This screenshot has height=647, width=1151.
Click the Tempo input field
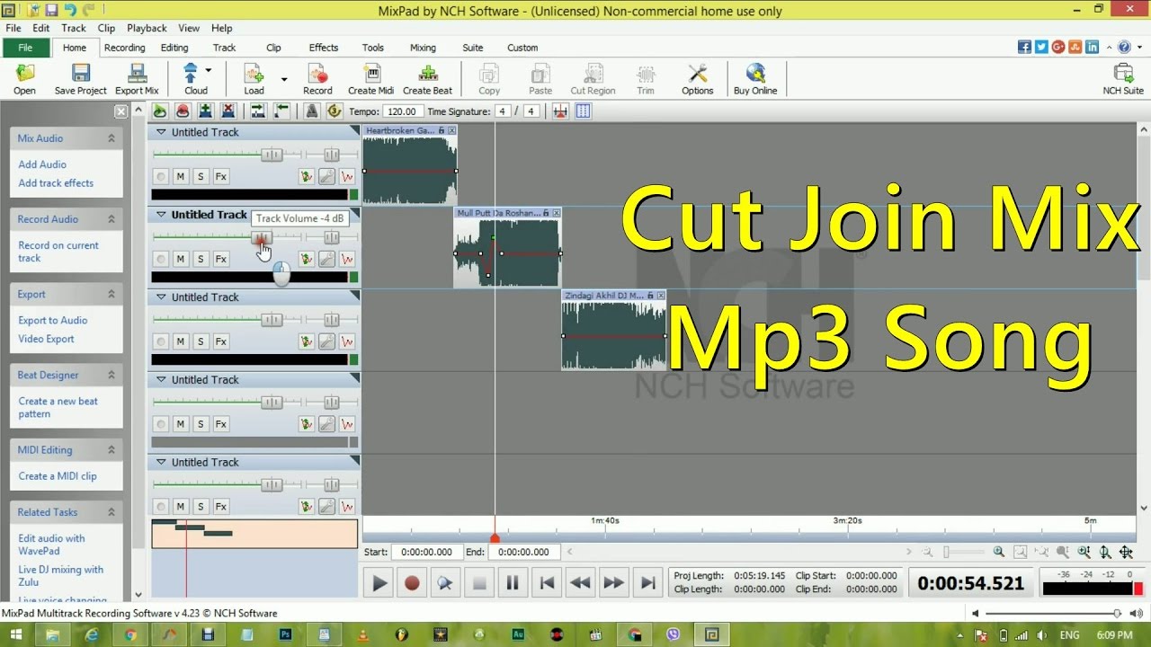point(405,111)
